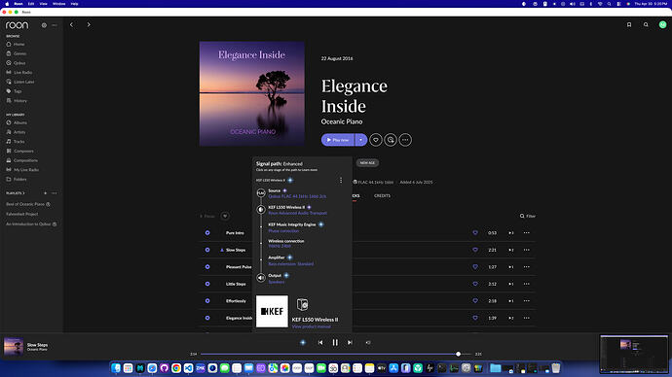Open the Edit menu

pos(31,4)
